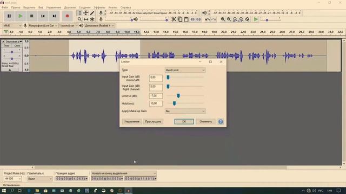Click the Zoom toggle icon

tap(248, 19)
